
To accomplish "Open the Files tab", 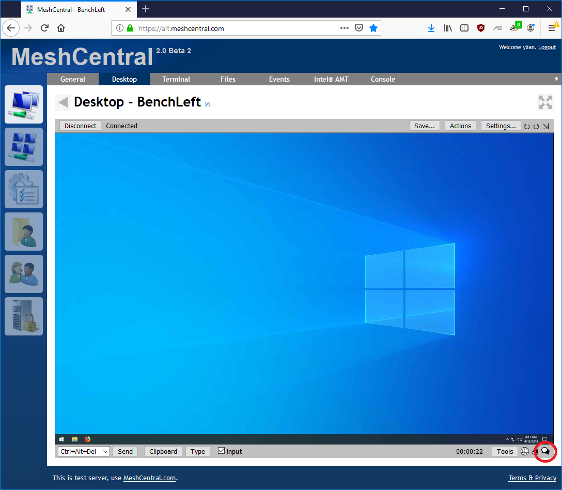I will coord(228,79).
